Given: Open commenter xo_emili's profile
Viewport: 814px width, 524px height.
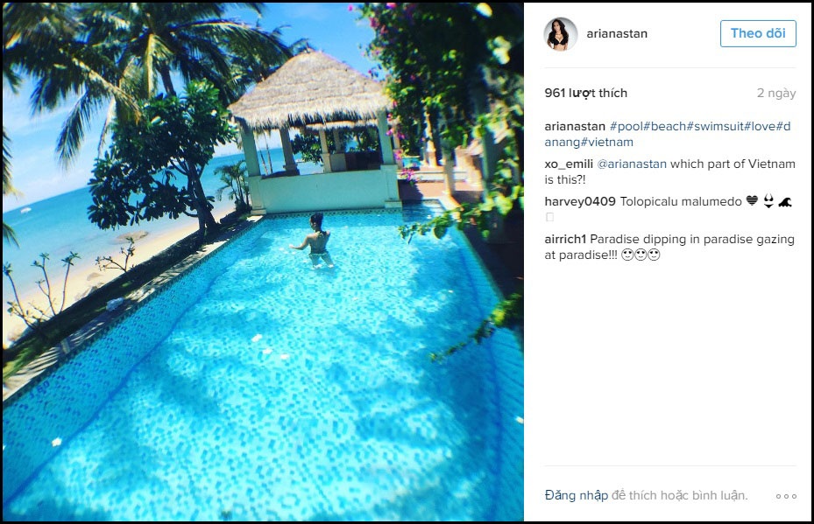Looking at the screenshot, I should [569, 164].
